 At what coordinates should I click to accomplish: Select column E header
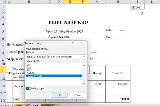[x=70, y=2]
